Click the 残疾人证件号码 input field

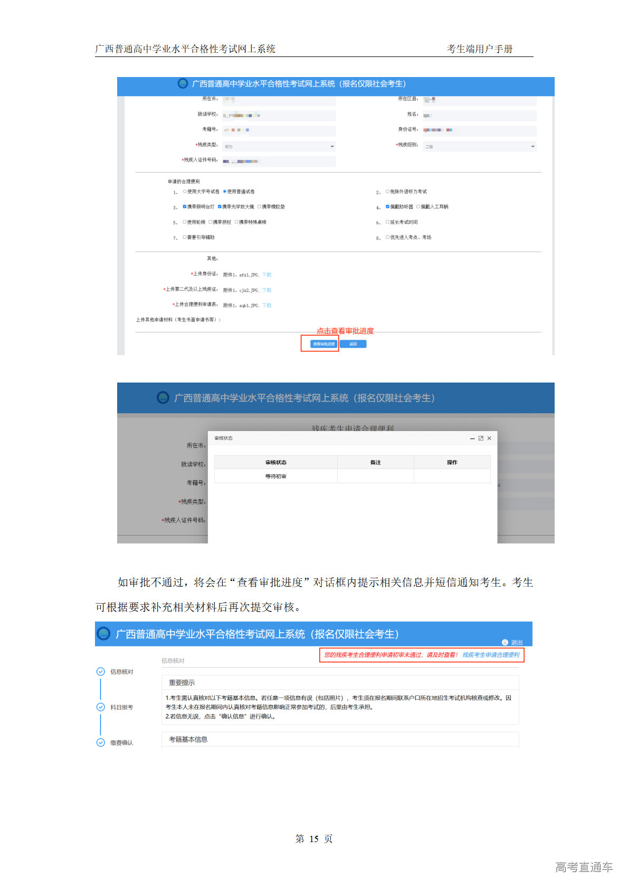click(x=279, y=161)
